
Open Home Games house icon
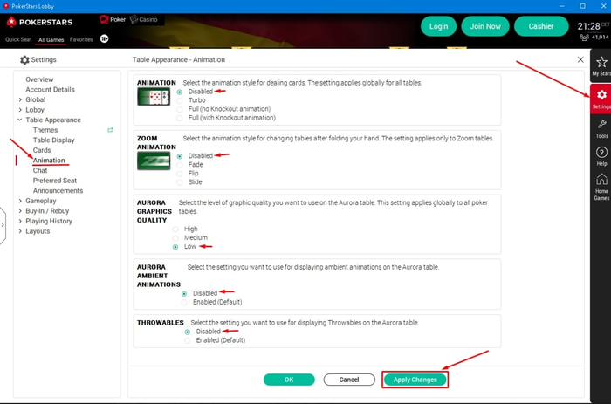click(x=601, y=180)
